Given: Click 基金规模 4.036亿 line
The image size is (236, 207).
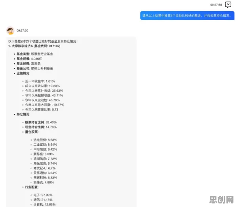Looking at the screenshot, I should pyautogui.click(x=29, y=59).
